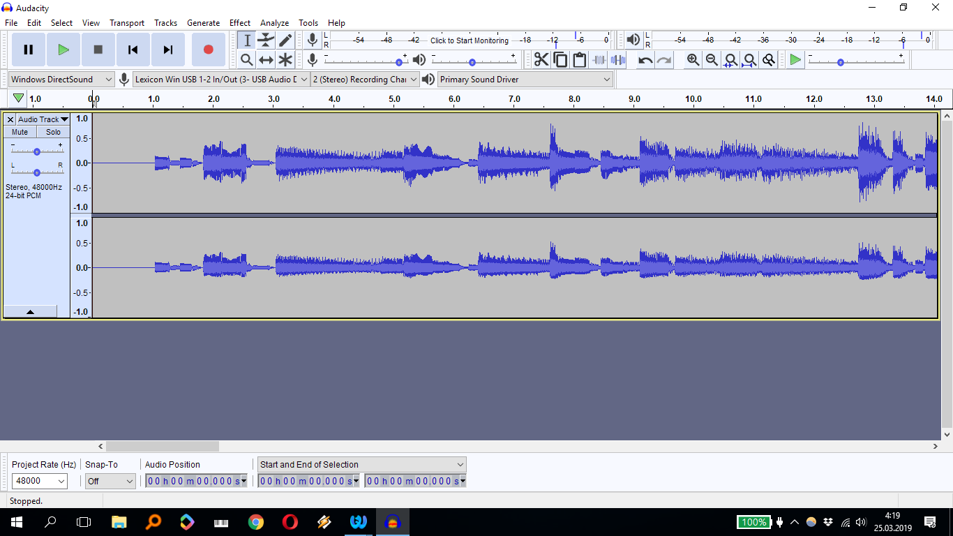Mute the Audio Track
The width and height of the screenshot is (953, 536).
20,132
